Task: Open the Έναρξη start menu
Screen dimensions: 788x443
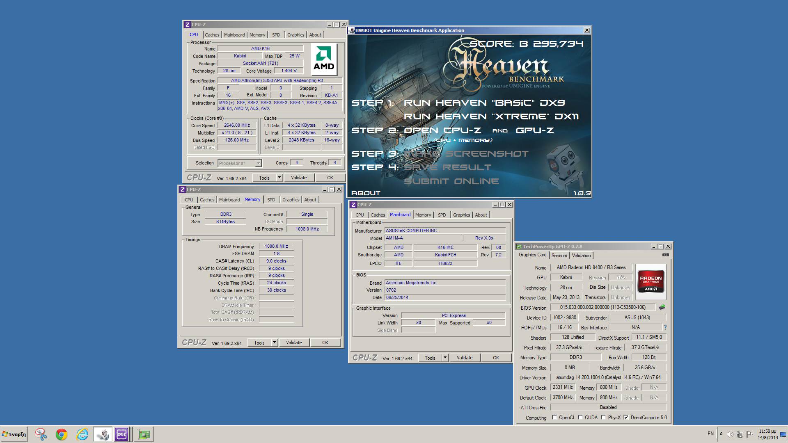Action: pos(14,434)
